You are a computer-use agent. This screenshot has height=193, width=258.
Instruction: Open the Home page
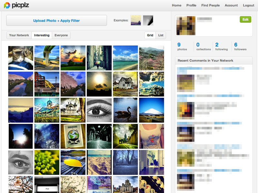click(x=176, y=5)
